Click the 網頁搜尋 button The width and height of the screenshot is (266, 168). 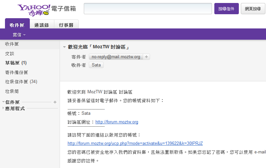coord(253,9)
